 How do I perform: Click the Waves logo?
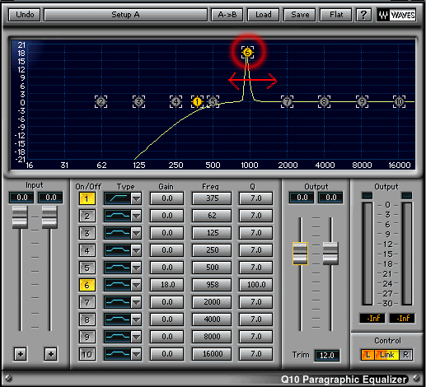tap(396, 15)
